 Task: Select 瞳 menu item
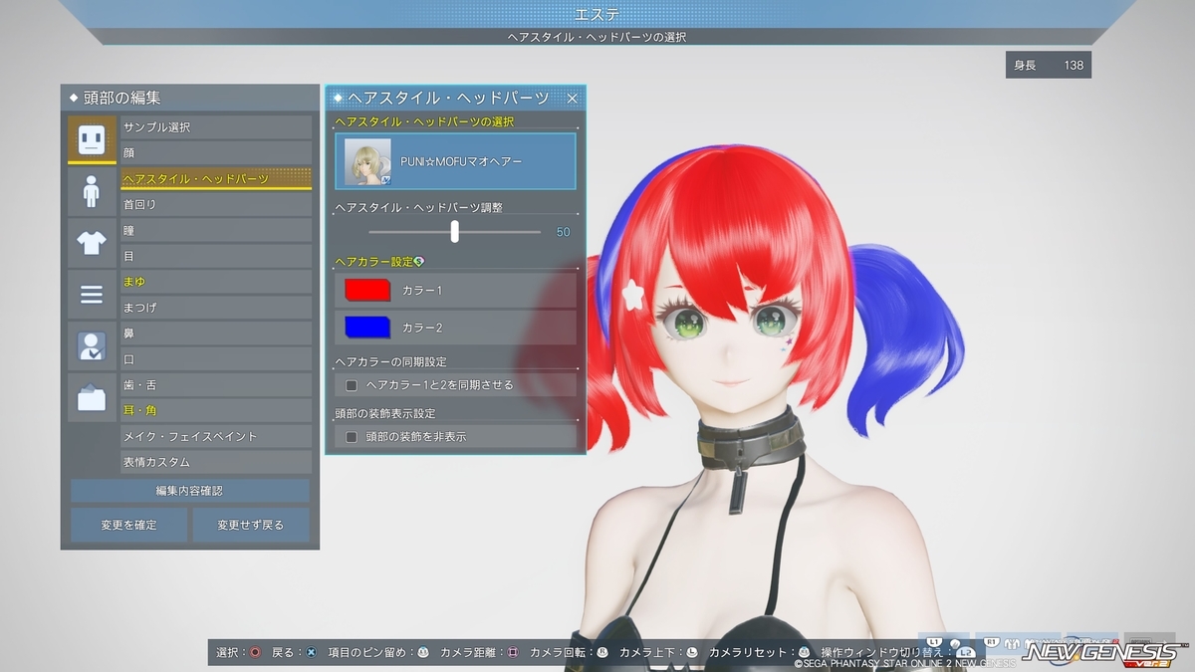point(216,230)
